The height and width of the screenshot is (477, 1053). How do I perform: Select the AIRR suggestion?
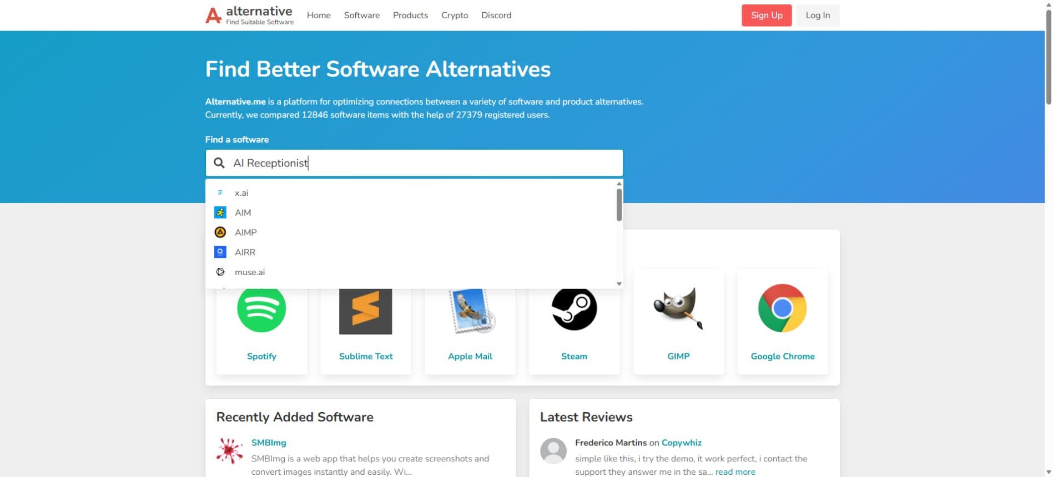click(x=410, y=252)
